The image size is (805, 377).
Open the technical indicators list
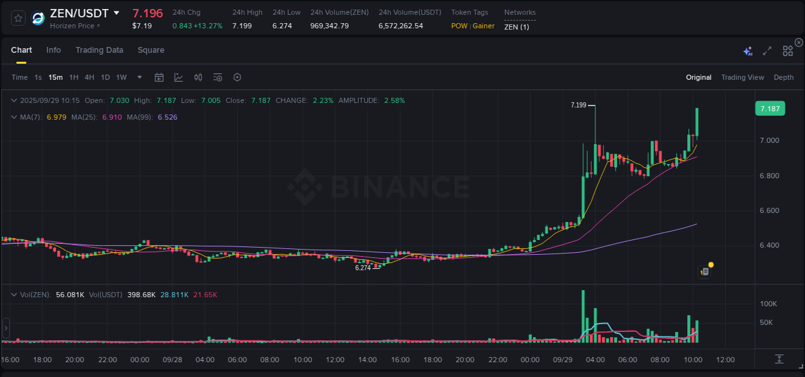pyautogui.click(x=218, y=77)
